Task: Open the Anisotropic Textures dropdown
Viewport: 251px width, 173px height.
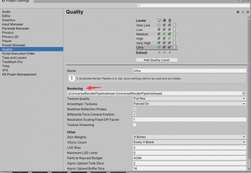Action: [x=189, y=104]
